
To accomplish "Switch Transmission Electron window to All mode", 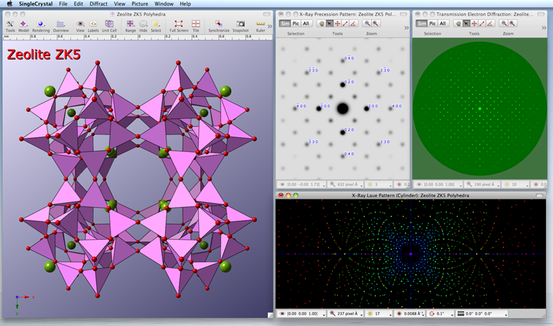I will click(443, 23).
